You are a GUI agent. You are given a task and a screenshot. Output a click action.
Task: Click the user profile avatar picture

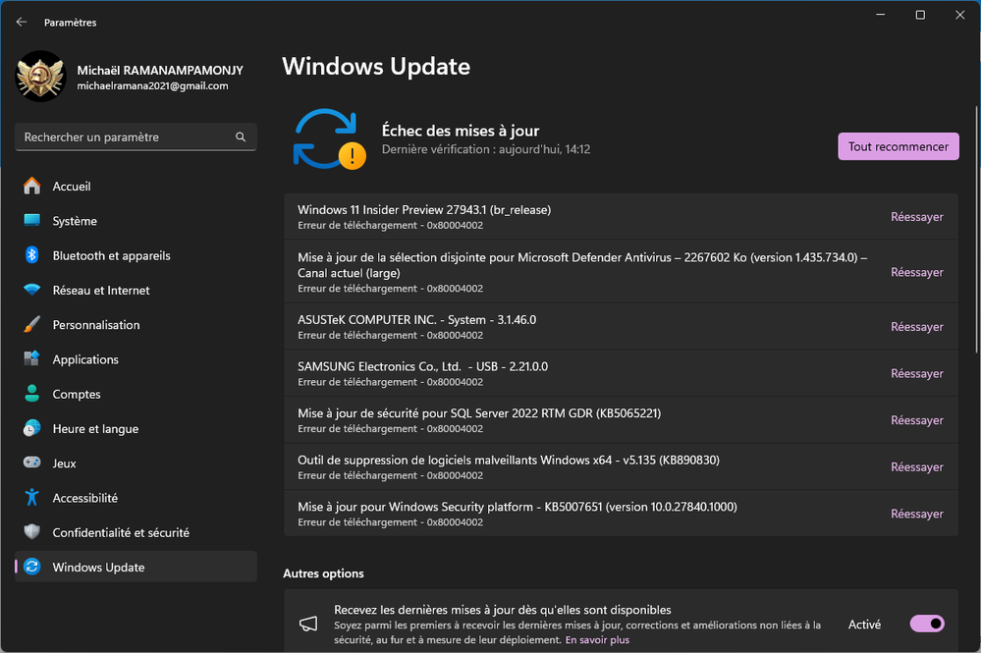click(x=40, y=77)
